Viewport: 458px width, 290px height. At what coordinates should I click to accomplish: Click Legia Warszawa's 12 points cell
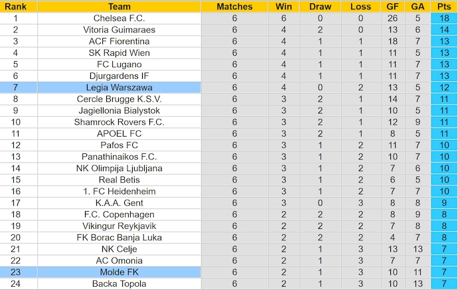[443, 88]
